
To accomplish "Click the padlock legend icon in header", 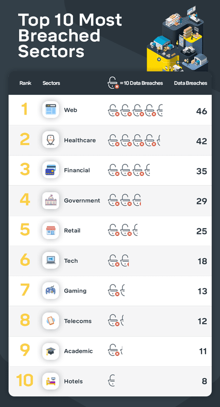I will pyautogui.click(x=113, y=83).
